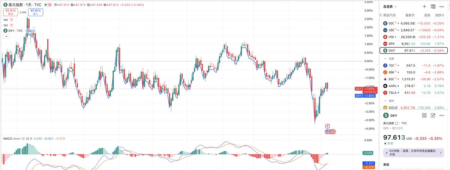Open the three-dots menu in DXY details panel
This screenshot has width=450, height=170.
coord(442,116)
